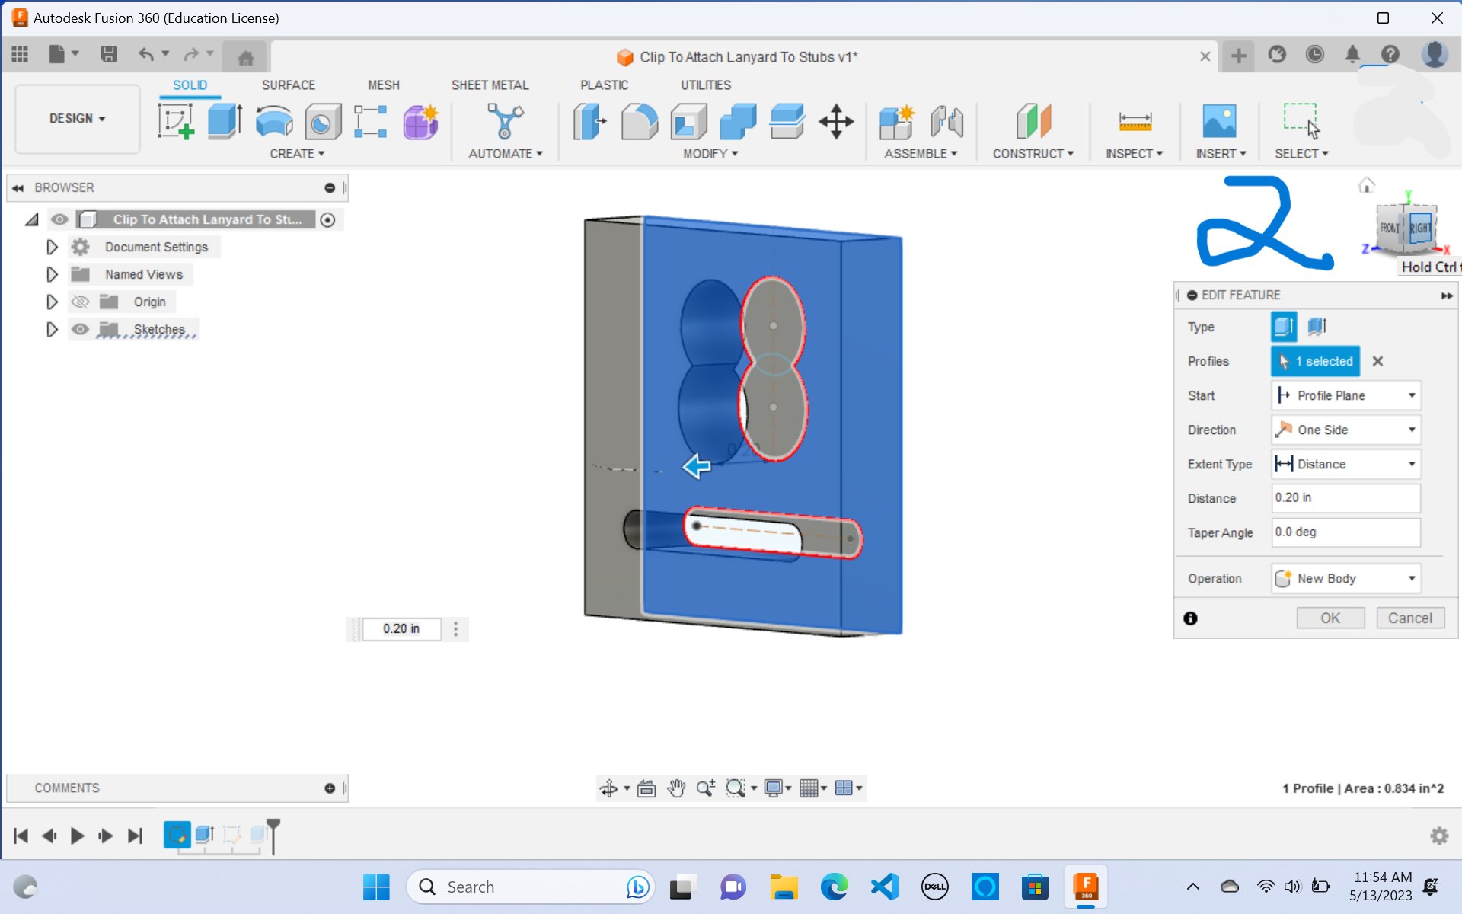Edit the Distance value field
Screen dimensions: 1462x914
click(x=1345, y=497)
